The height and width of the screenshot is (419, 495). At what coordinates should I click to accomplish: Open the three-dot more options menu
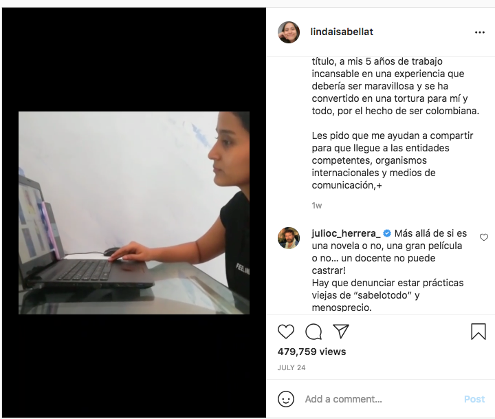[480, 32]
